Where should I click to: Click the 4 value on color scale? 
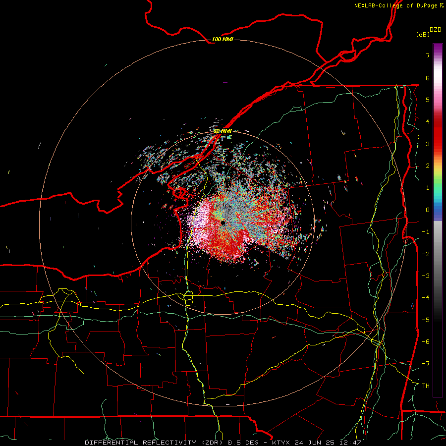click(428, 122)
